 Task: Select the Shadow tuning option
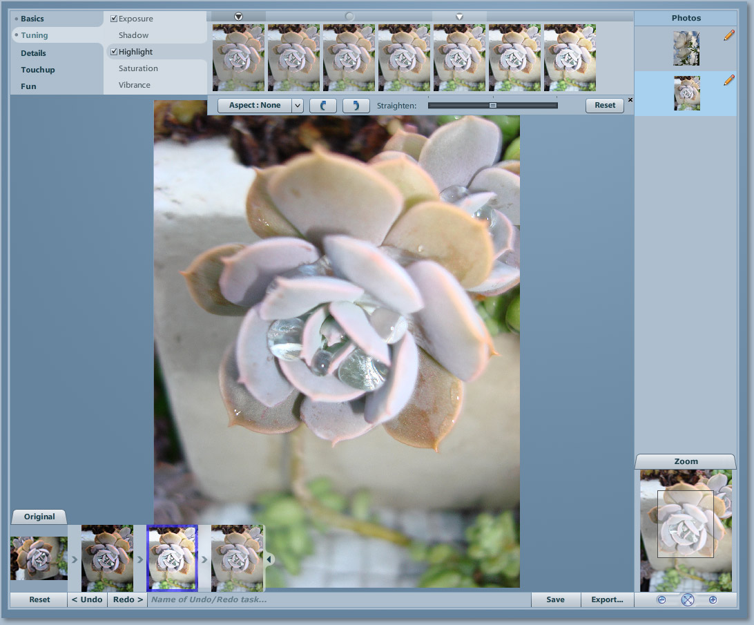[x=133, y=35]
